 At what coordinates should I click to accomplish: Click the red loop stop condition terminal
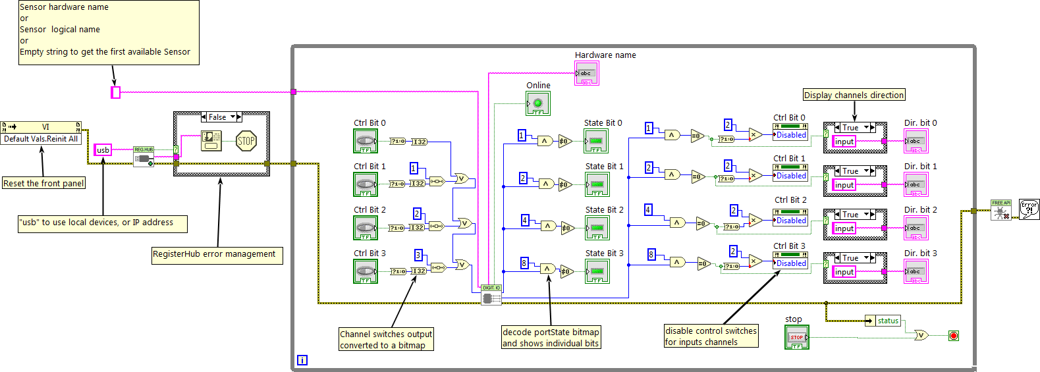(953, 336)
